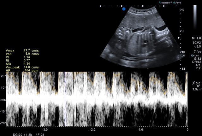Click the -1.0 second timeline mark
Screen dimensions: 202x136
click(x=140, y=130)
